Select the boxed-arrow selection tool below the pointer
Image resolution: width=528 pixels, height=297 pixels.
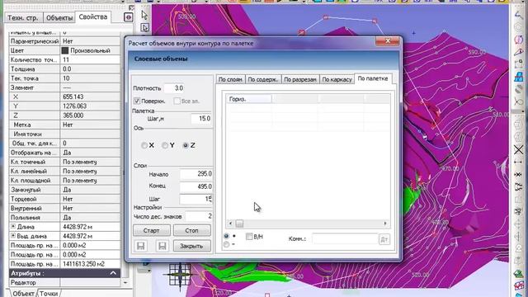coord(145,27)
